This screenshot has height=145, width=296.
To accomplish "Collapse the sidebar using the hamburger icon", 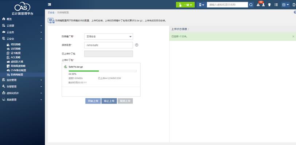I will 50,5.
